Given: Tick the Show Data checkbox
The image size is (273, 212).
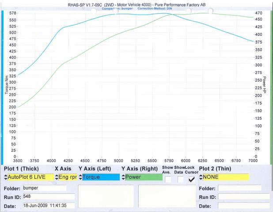Looking at the screenshot, I should (x=180, y=179).
